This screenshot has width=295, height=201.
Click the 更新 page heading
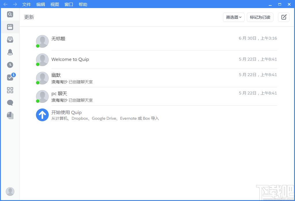pos(29,17)
